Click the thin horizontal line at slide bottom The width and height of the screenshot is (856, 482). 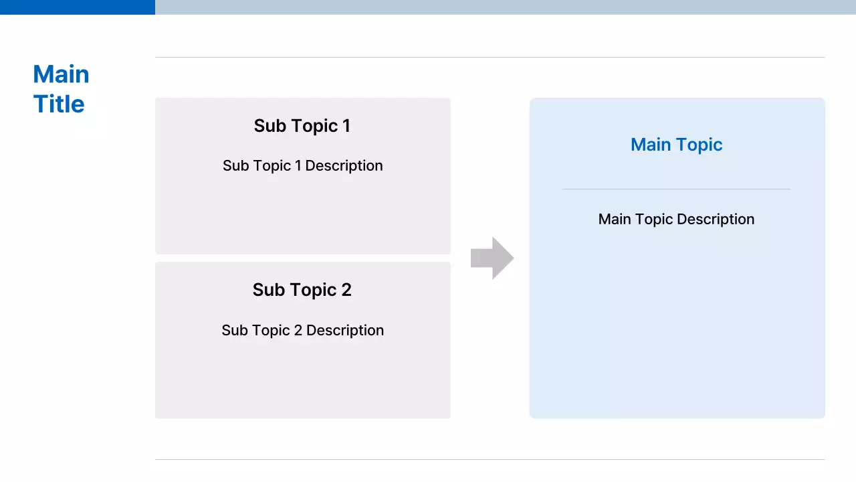490,459
